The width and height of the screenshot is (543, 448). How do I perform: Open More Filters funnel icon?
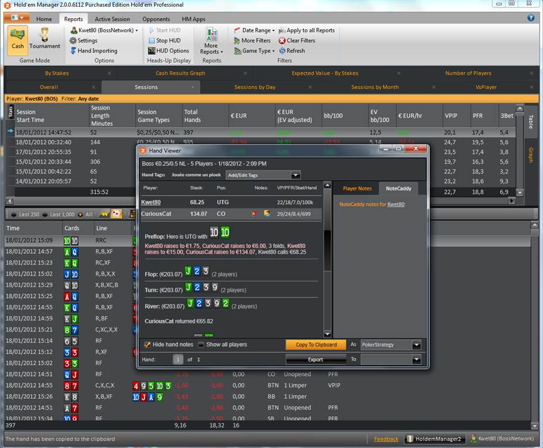click(x=237, y=40)
